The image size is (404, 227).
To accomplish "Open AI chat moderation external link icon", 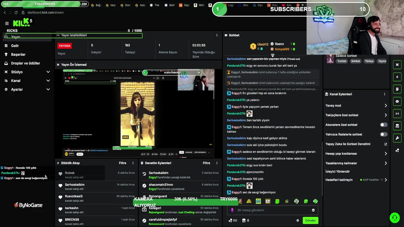I will click(386, 144).
